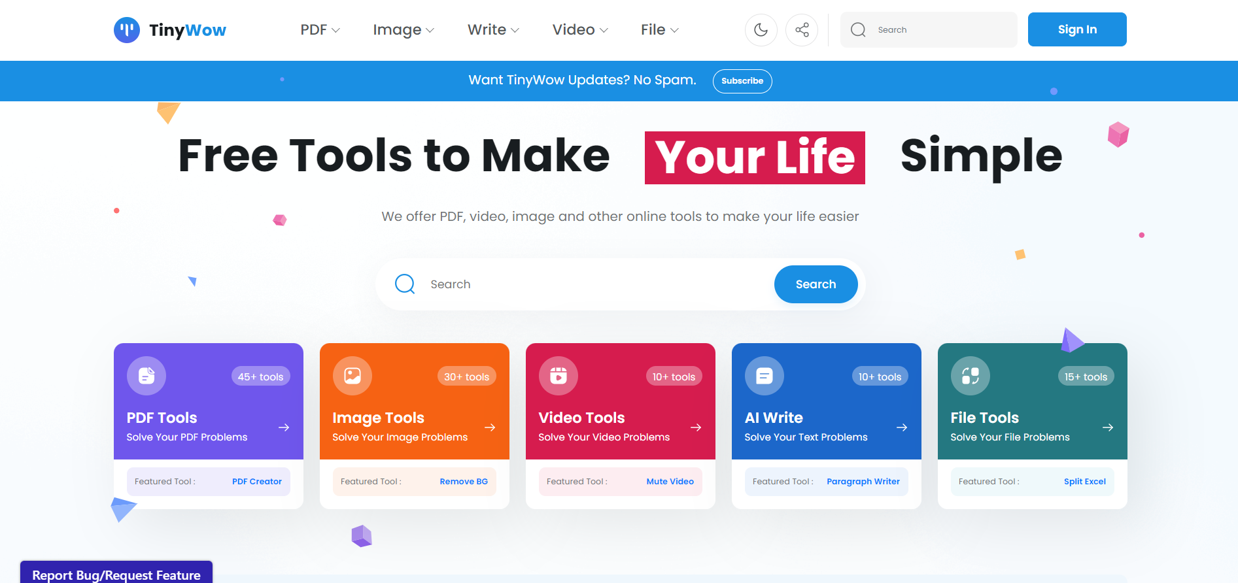Click 'Solve Your File Problems' text
1238x583 pixels.
pyautogui.click(x=1010, y=437)
